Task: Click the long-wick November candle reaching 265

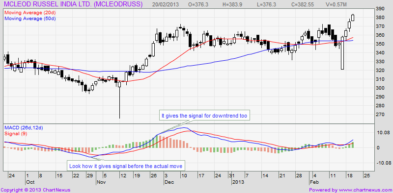Action: coord(119,100)
